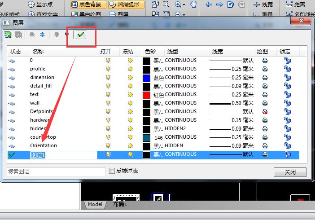Click the blue left arrow icon
The width and height of the screenshot is (315, 224).
pos(209,4)
